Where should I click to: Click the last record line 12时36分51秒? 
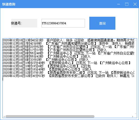click(68, 76)
